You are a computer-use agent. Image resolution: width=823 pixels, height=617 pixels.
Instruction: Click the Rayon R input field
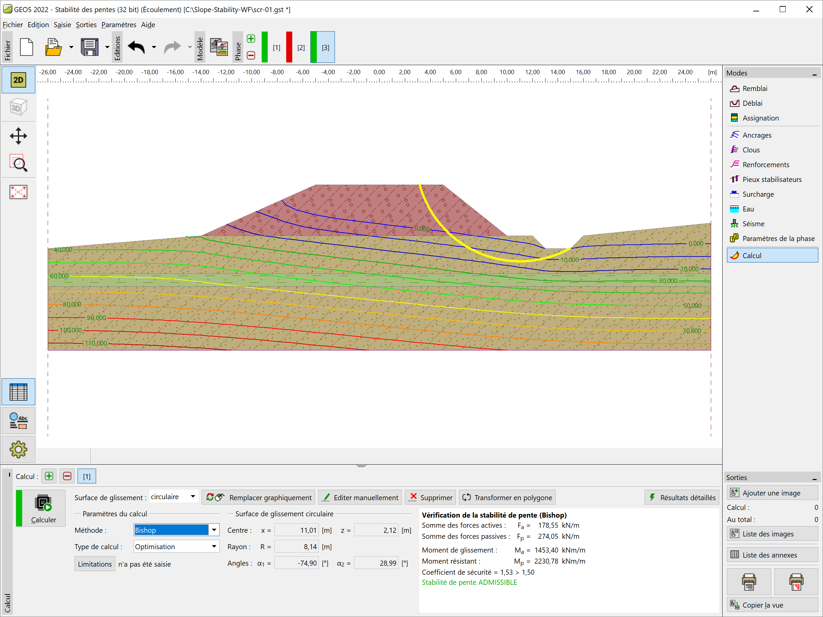click(297, 547)
